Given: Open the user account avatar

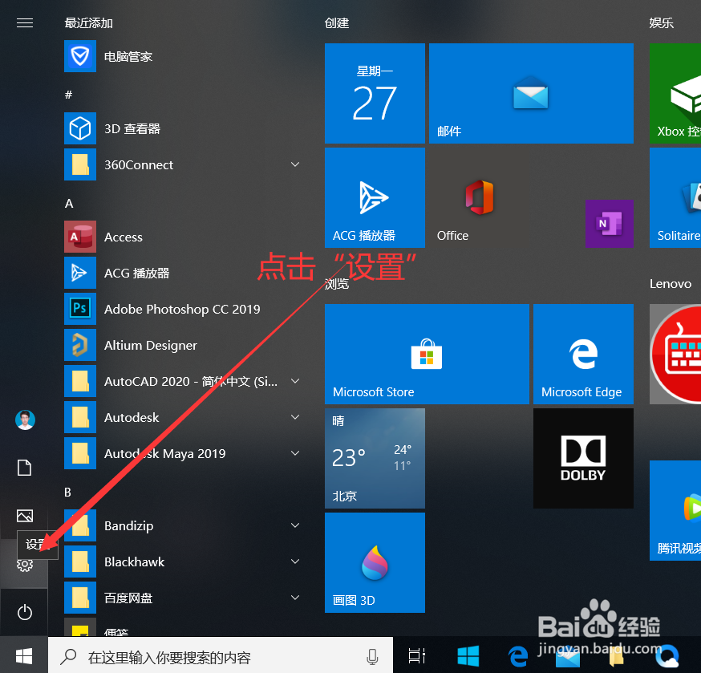Looking at the screenshot, I should point(25,420).
